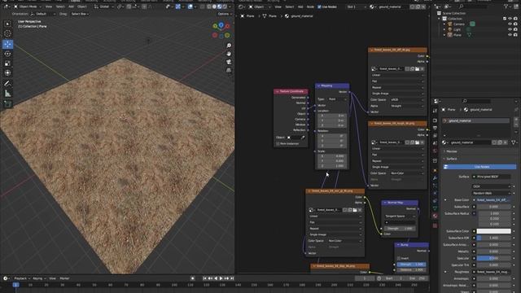Toggle Plane render camera icon in outliner

515,34
